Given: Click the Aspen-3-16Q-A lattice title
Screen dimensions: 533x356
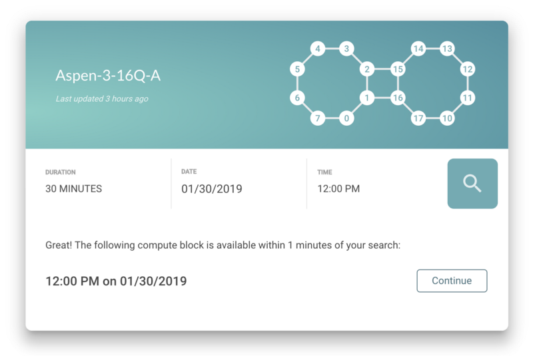Looking at the screenshot, I should tap(108, 76).
